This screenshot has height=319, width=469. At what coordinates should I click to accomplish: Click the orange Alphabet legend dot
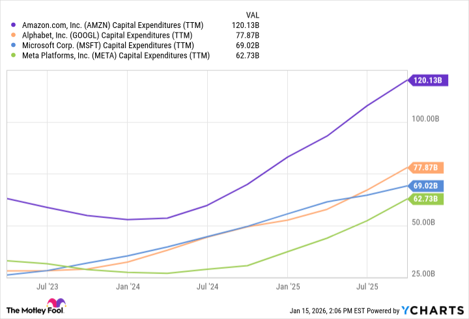pos(14,35)
